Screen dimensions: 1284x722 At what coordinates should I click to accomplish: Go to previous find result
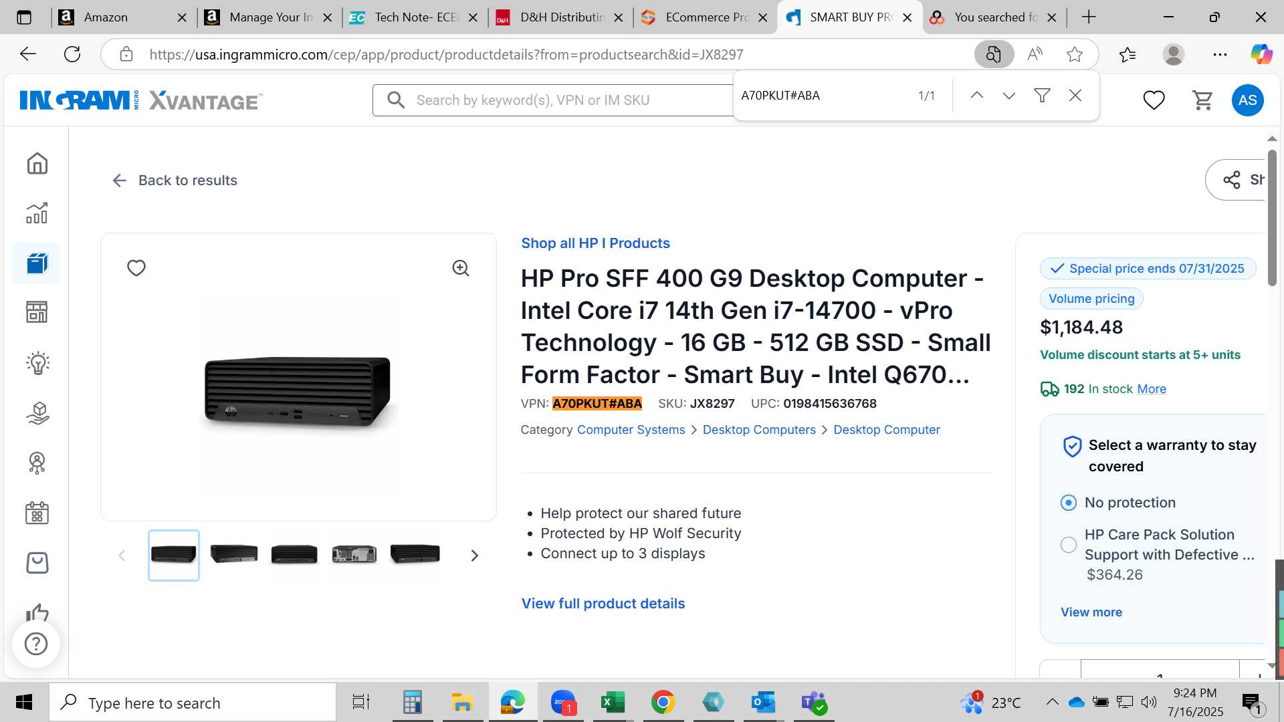pos(977,96)
